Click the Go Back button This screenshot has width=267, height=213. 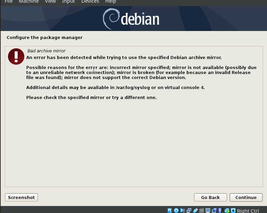[210, 197]
